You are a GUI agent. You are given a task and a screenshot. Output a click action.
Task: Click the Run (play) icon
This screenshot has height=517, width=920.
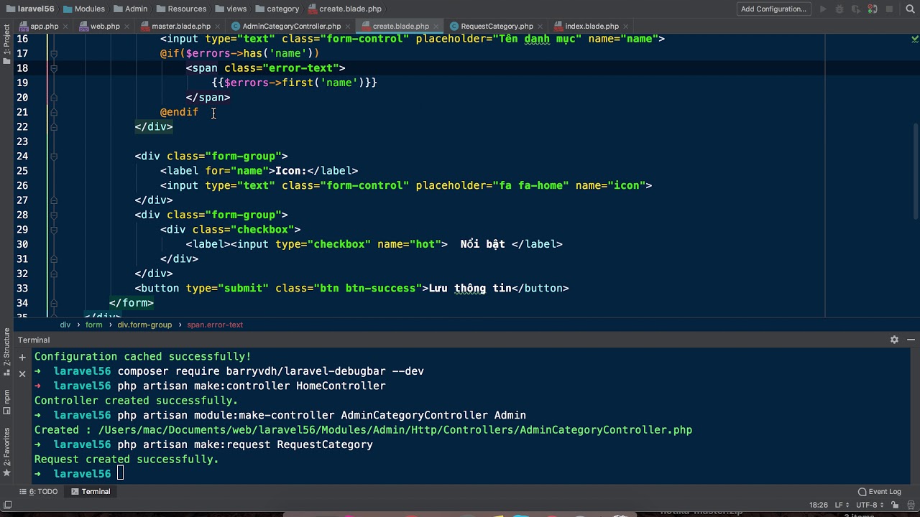[x=823, y=9]
